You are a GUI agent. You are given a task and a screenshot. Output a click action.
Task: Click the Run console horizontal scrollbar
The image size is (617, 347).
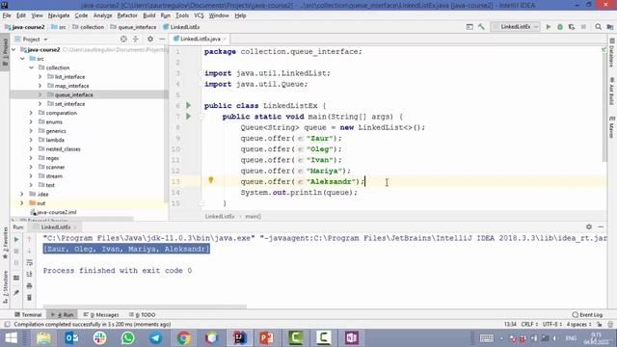pos(145,307)
